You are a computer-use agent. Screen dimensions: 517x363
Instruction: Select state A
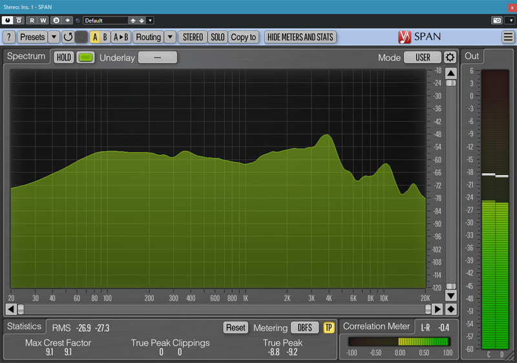coord(95,37)
